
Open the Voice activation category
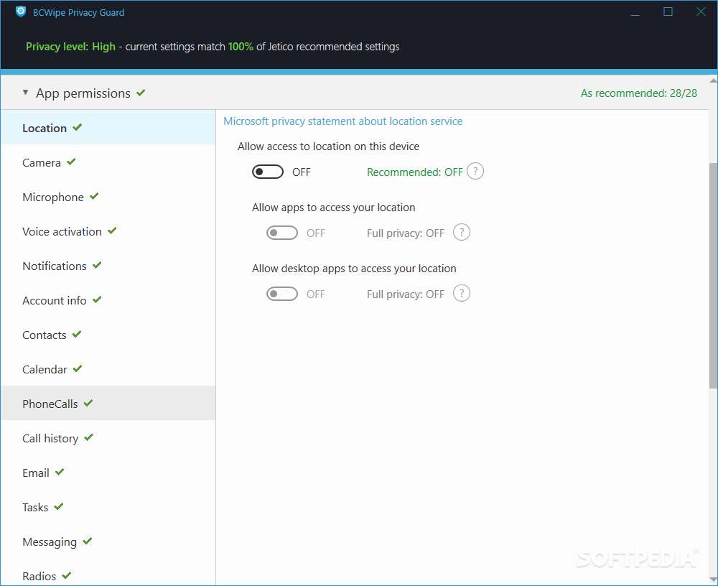(108, 231)
